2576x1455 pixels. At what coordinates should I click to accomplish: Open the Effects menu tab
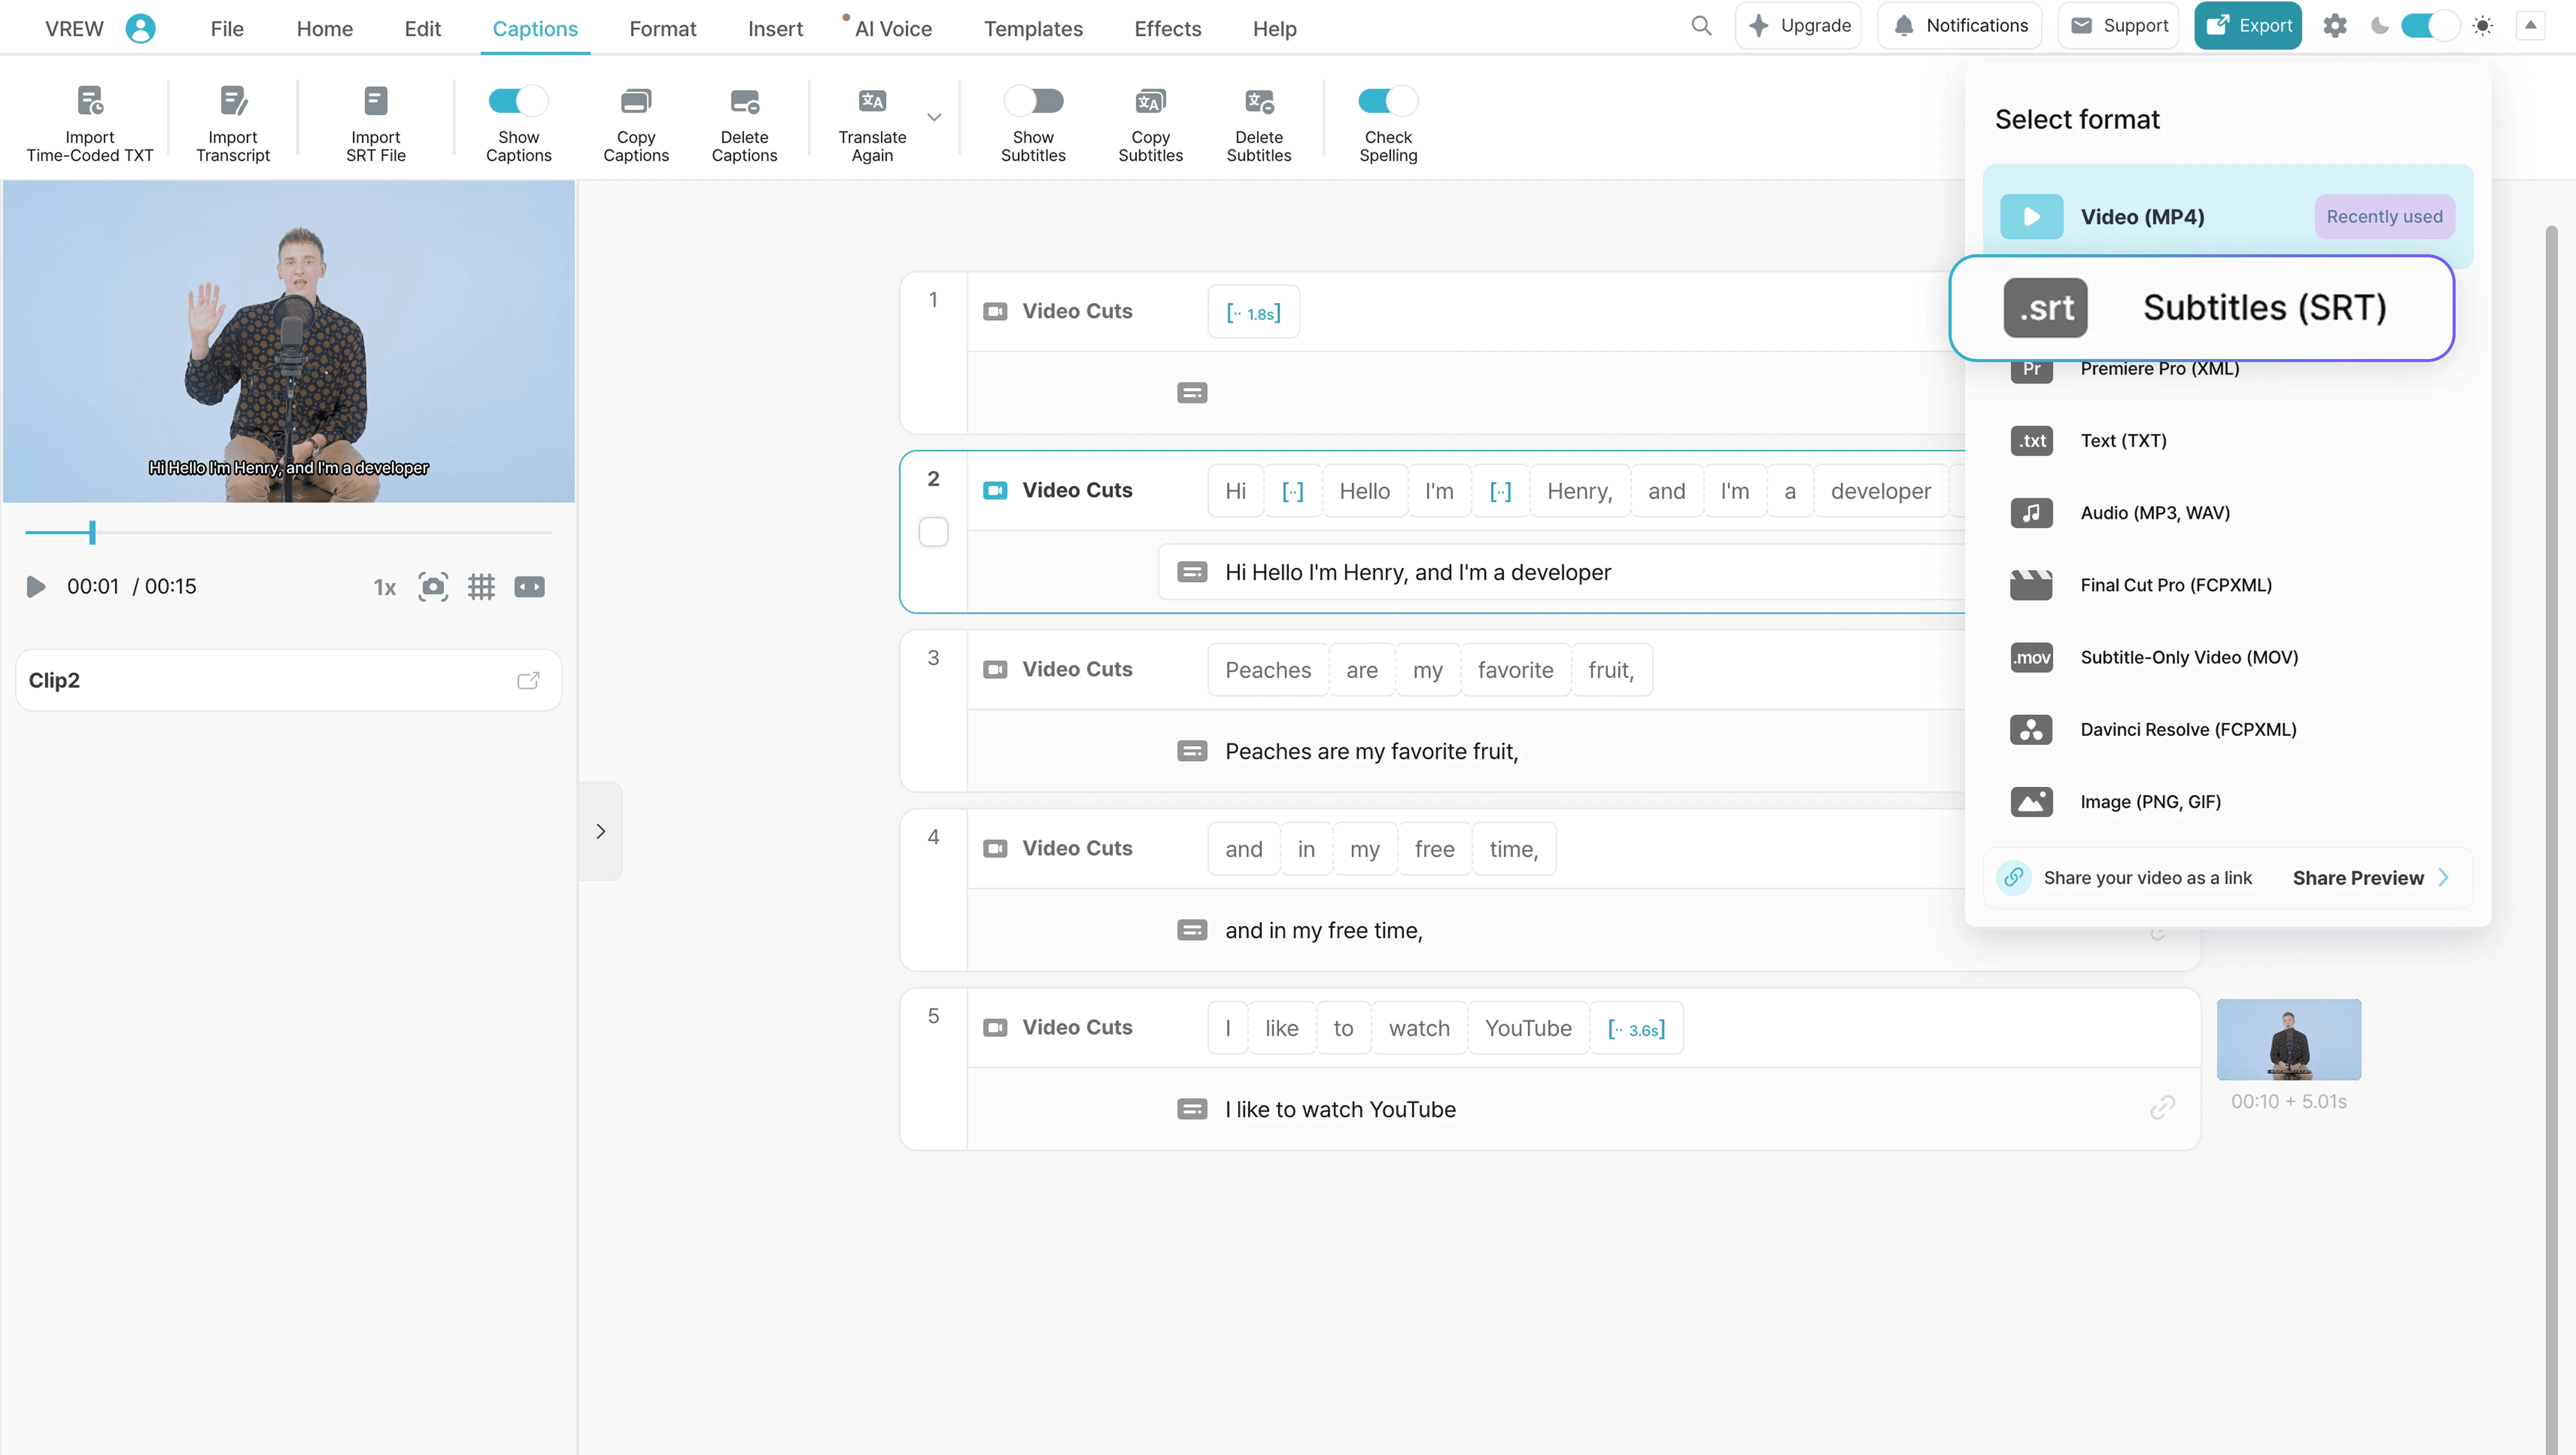1167,29
